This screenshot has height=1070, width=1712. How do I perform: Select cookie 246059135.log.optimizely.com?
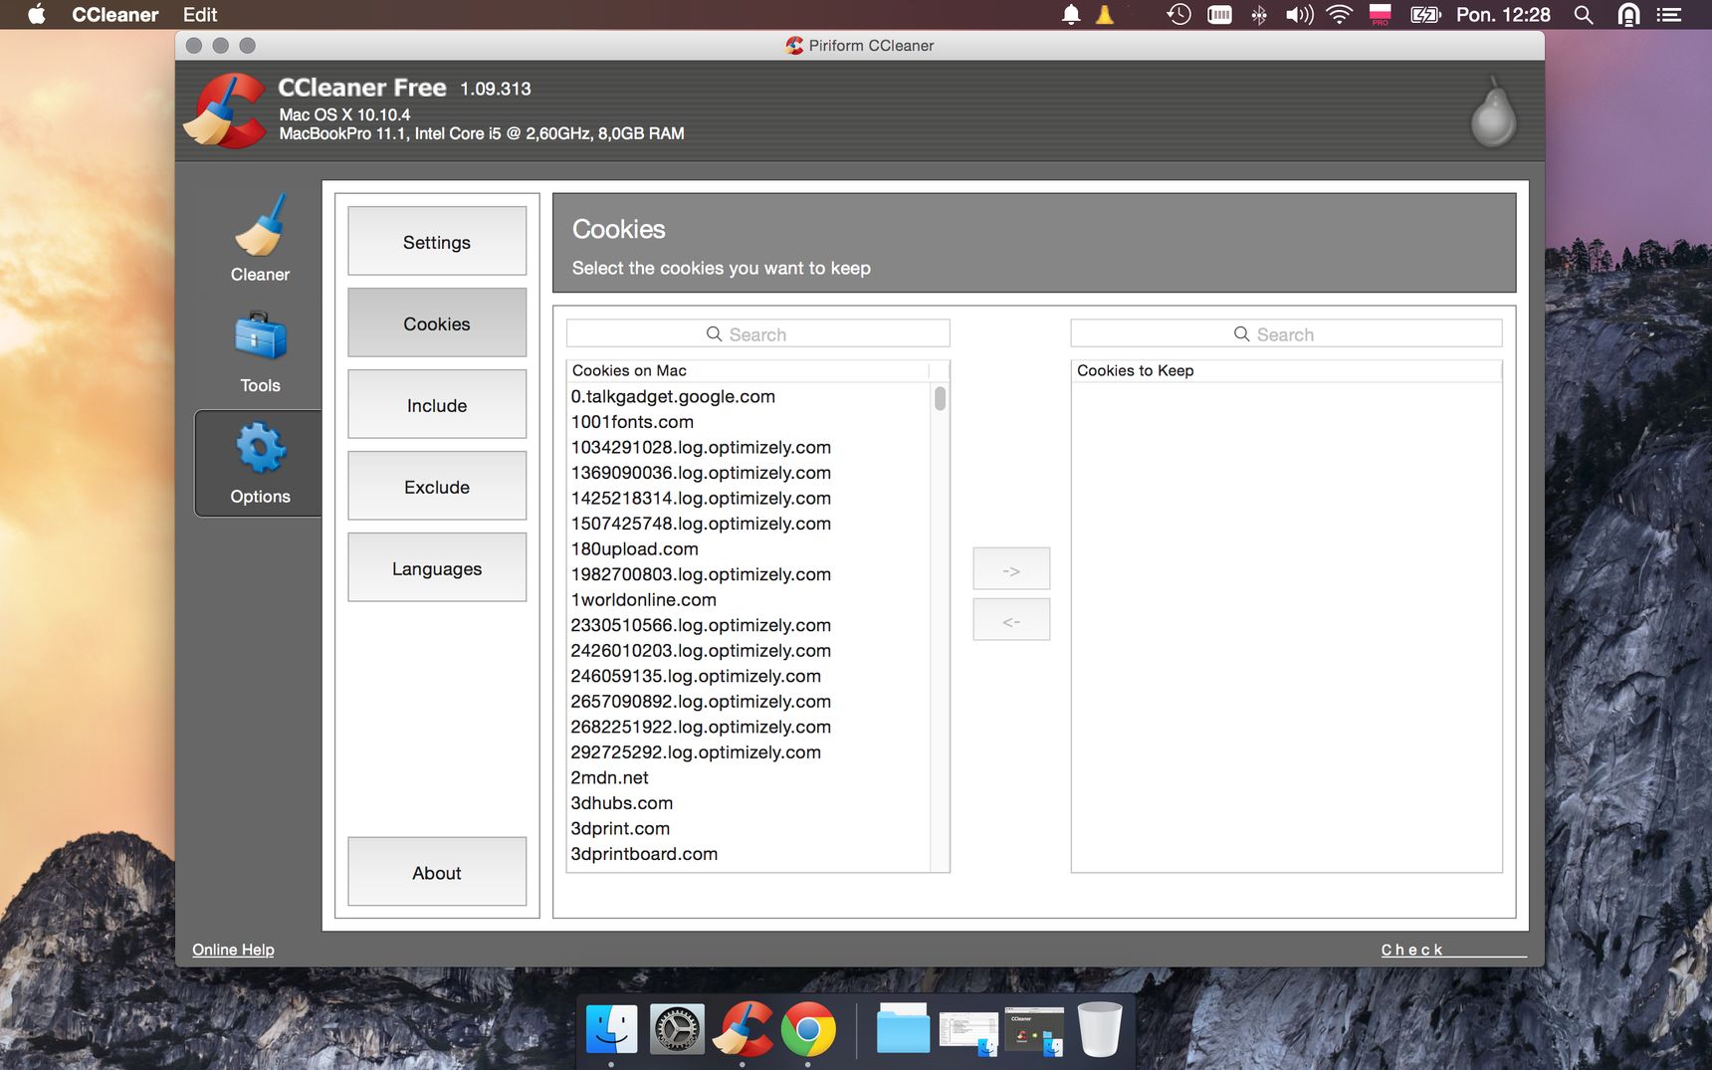coord(749,676)
